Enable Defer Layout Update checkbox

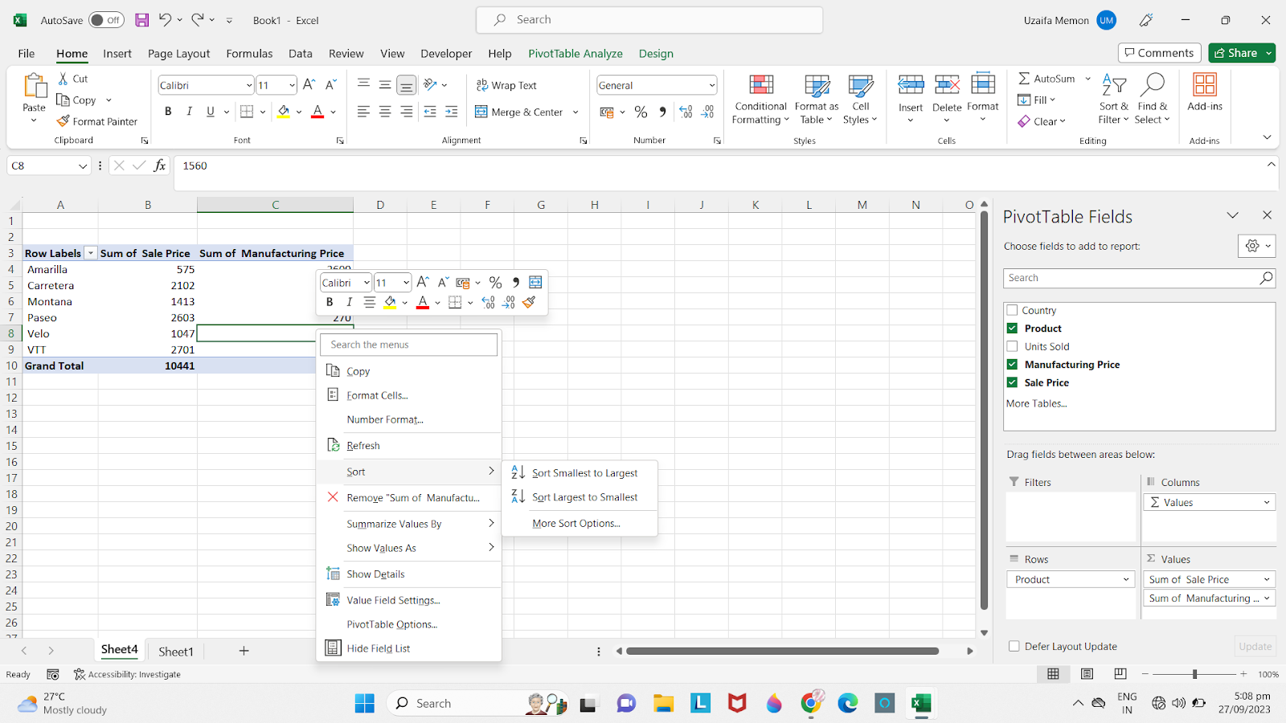1014,646
